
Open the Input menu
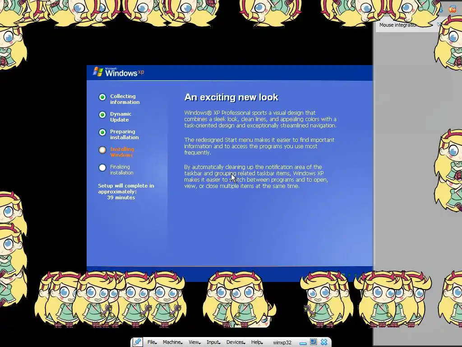(x=213, y=342)
